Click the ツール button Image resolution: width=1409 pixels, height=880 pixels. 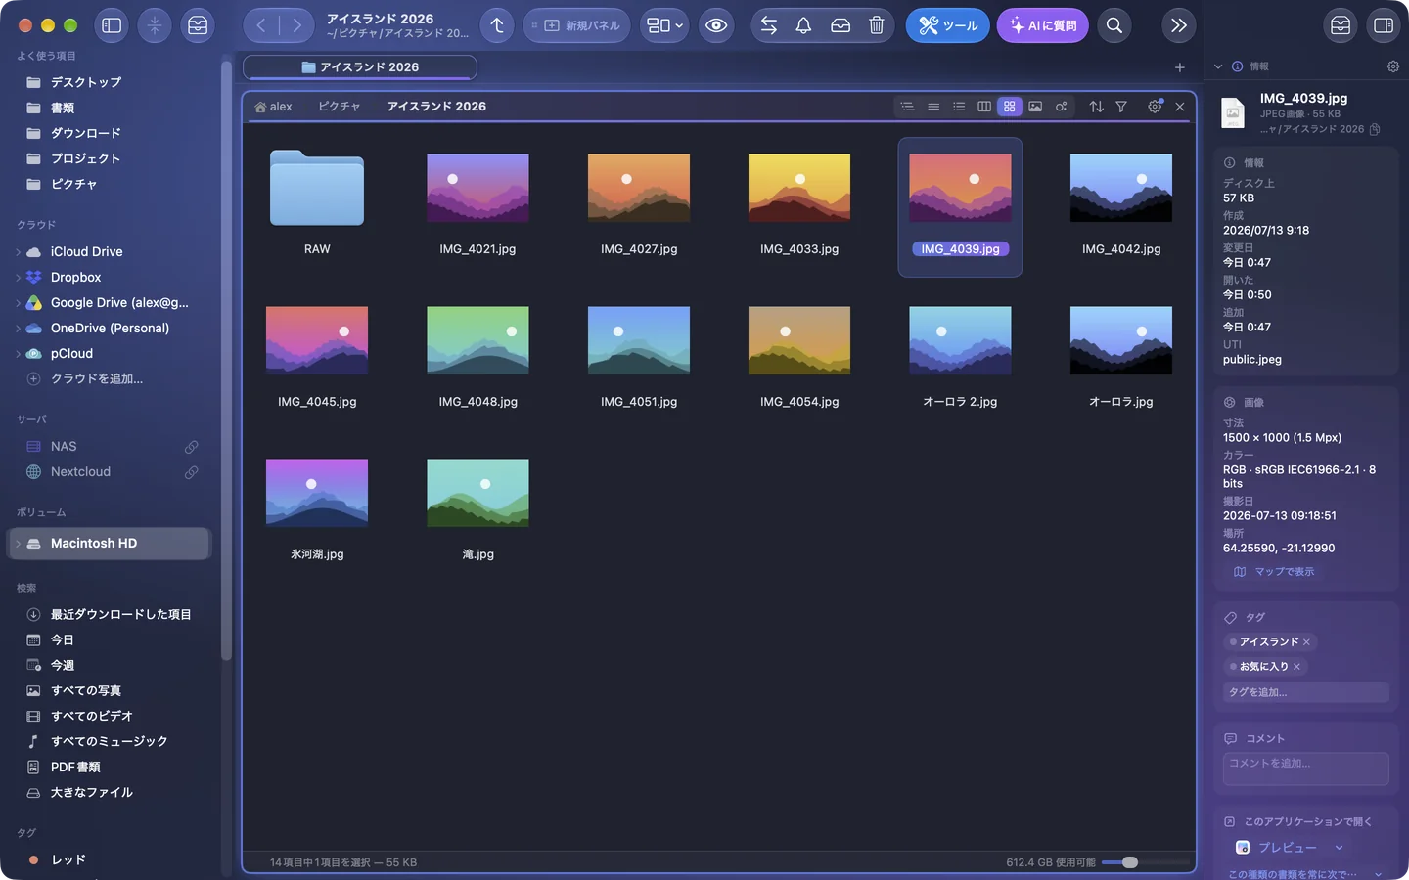pos(947,25)
